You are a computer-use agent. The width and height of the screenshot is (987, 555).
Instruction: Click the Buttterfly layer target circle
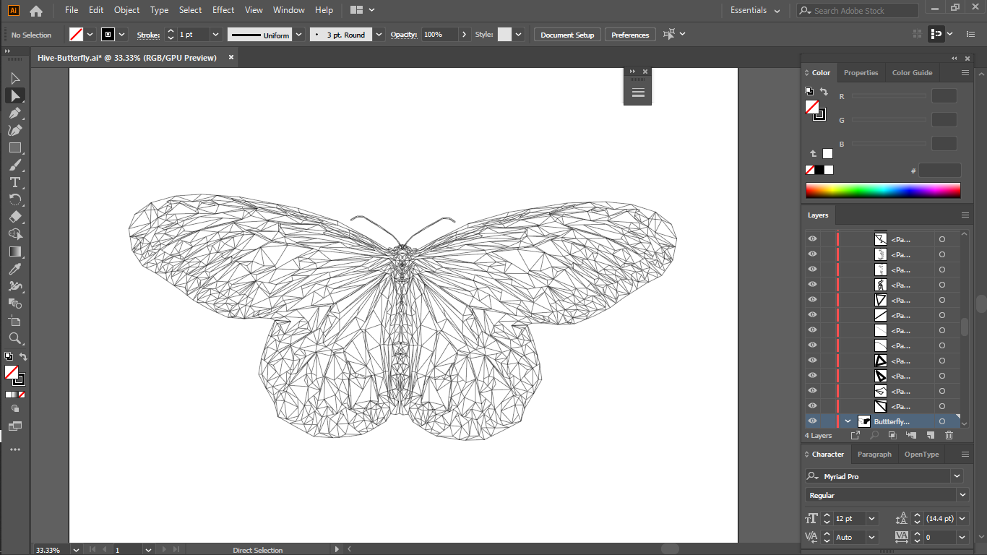pos(942,421)
